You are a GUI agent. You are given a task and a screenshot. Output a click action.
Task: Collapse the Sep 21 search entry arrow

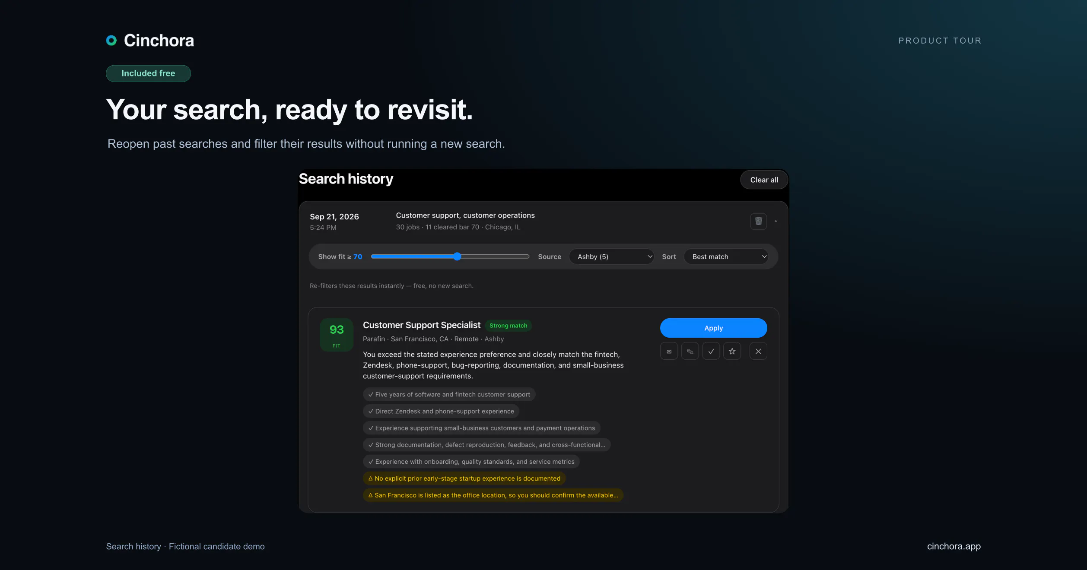pos(776,221)
